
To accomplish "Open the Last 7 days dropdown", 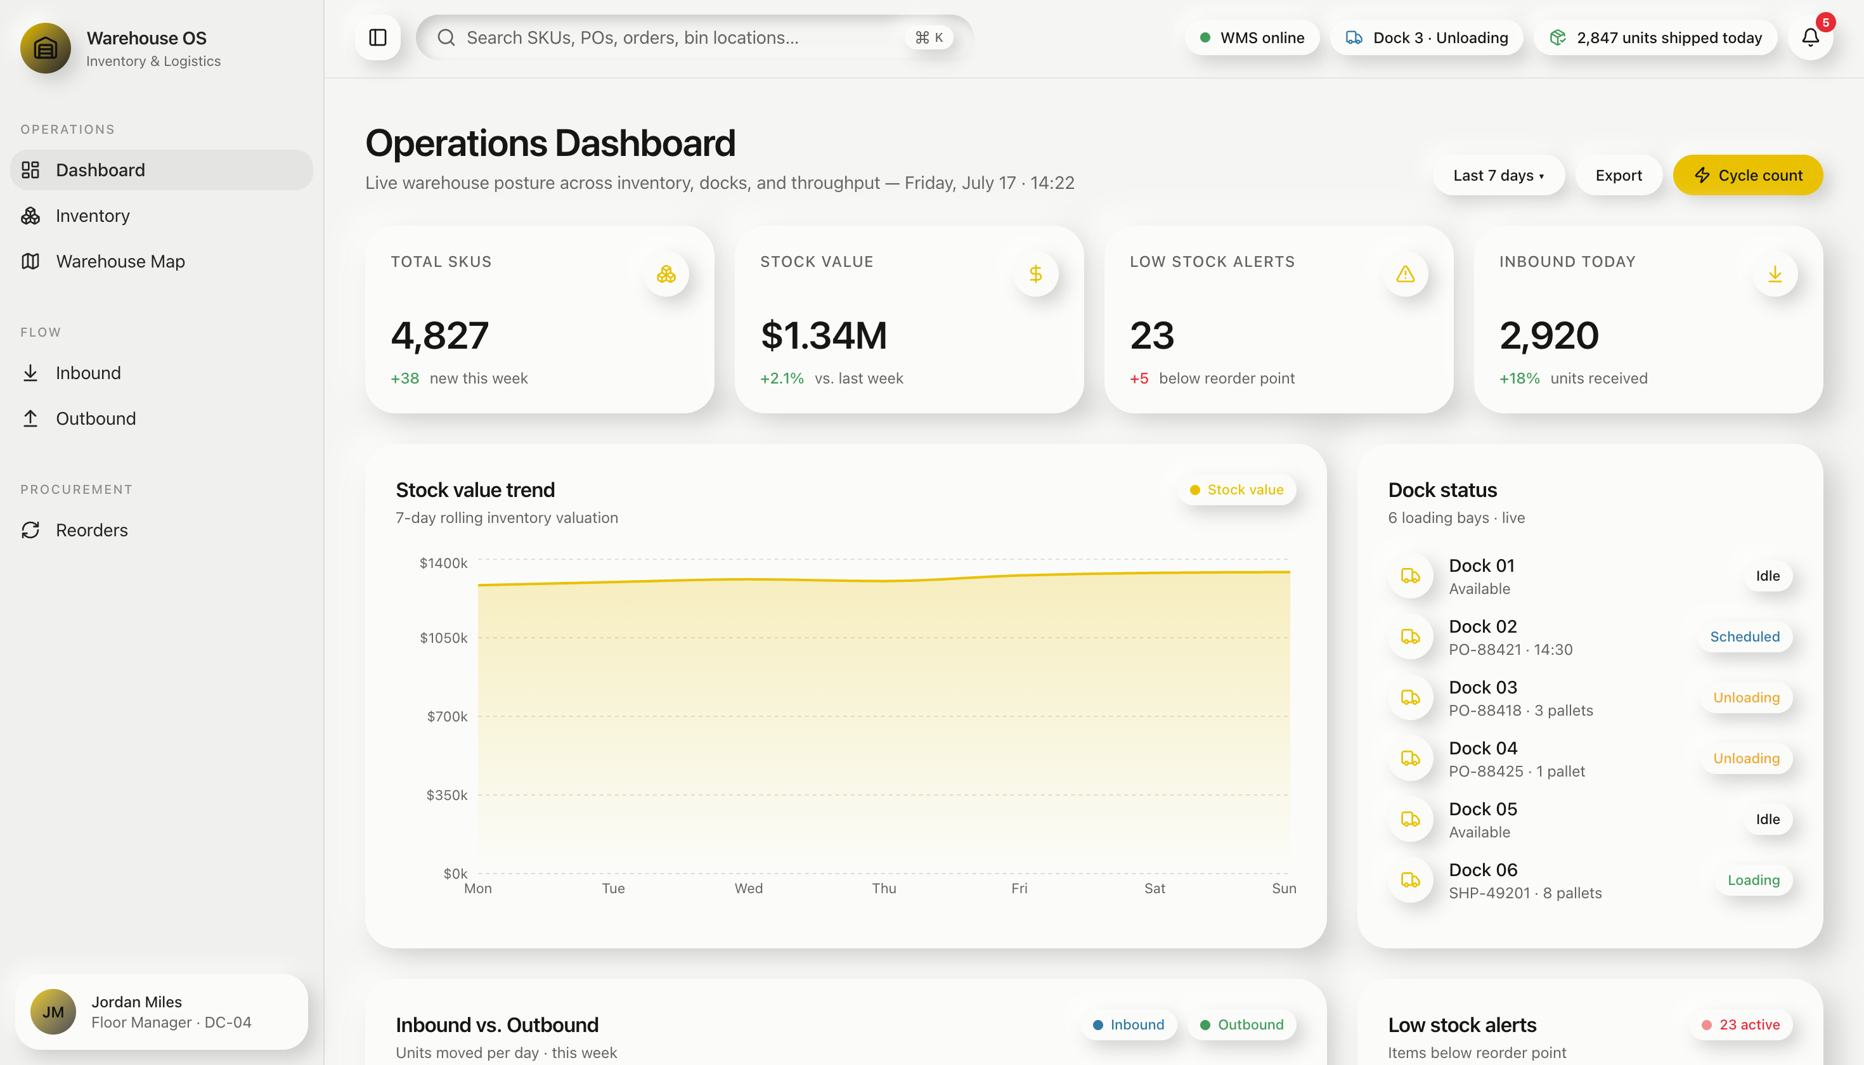I will click(1498, 176).
